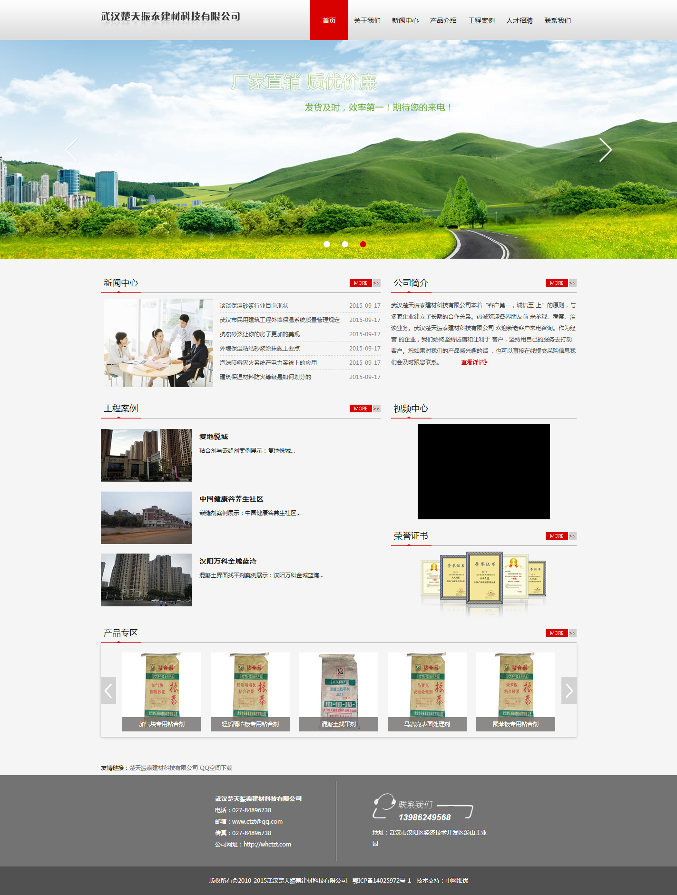Image resolution: width=677 pixels, height=895 pixels.
Task: Open news article 谈谈保温砂浆行业目前现状
Action: (254, 306)
